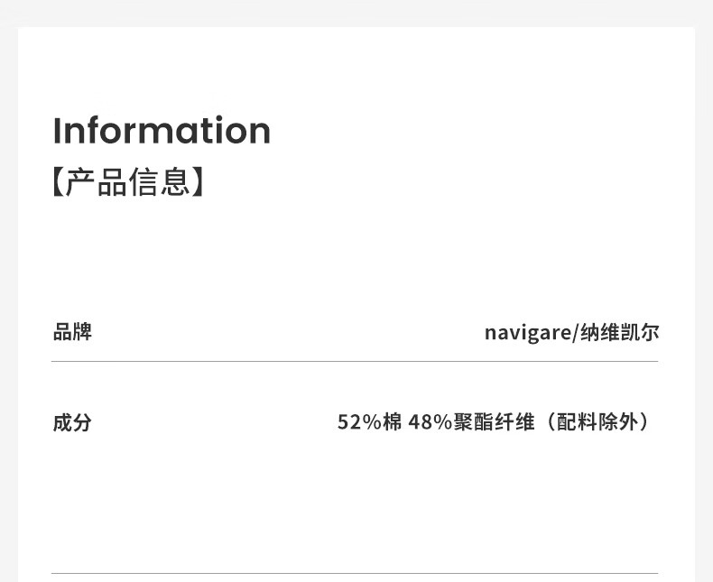Click the opening bracket 【 before 产品信息
This screenshot has height=582, width=713.
click(x=59, y=182)
